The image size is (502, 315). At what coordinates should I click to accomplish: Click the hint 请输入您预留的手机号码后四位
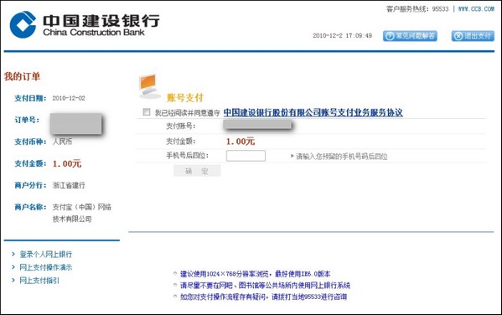[342, 157]
